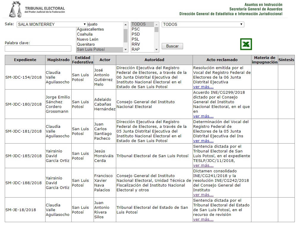Click actor Juan Antonio Rivera Silos

pos(102,210)
